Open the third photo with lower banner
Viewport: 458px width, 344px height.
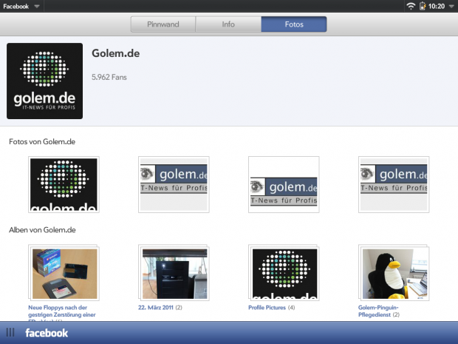pos(284,185)
